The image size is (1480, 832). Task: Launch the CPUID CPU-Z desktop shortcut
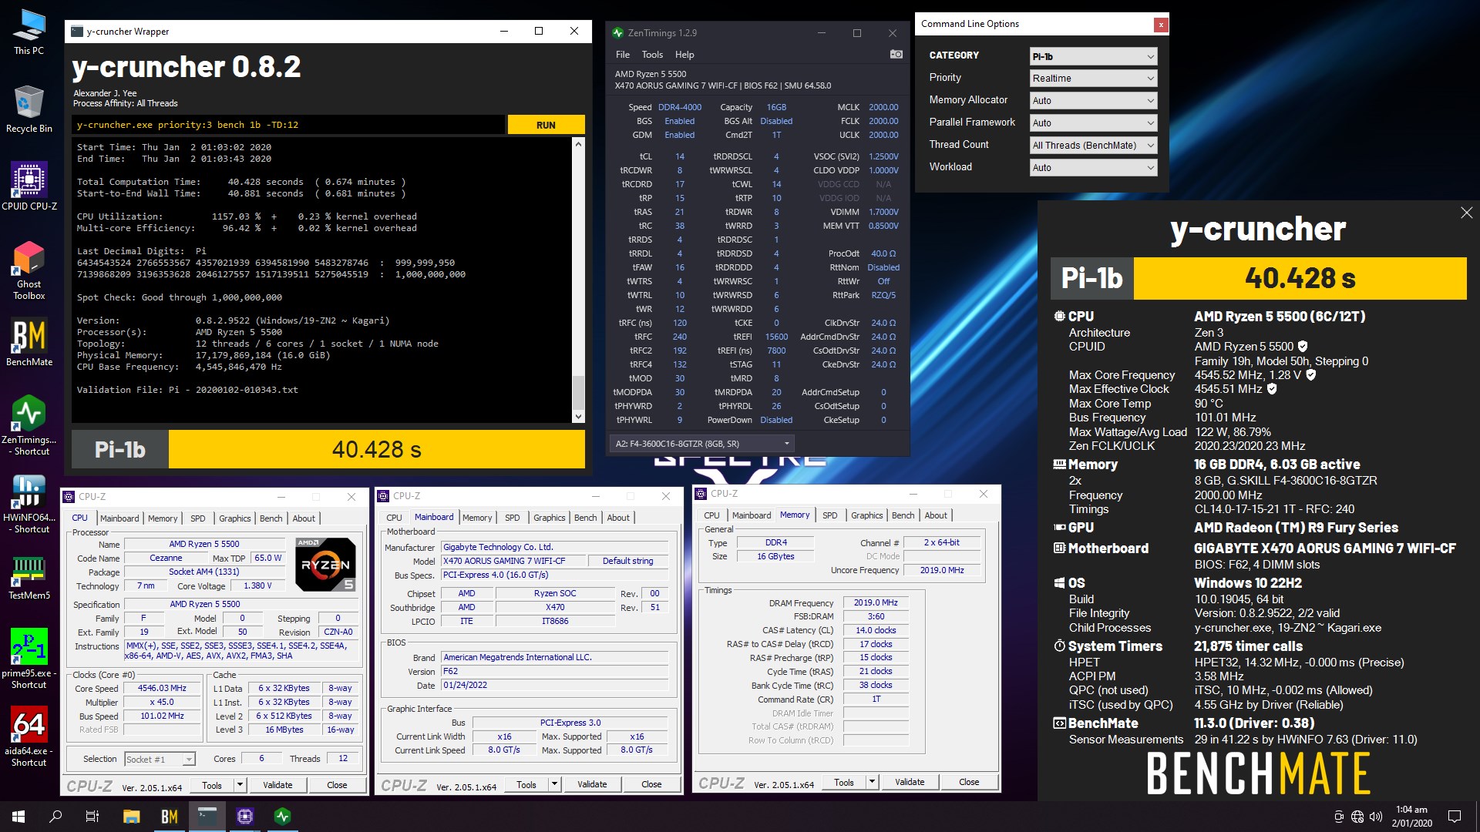(x=29, y=186)
